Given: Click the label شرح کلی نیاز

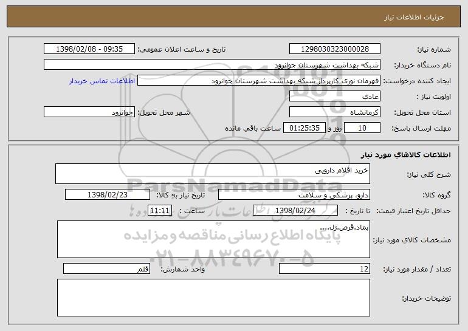Looking at the screenshot, I should pyautogui.click(x=429, y=174).
